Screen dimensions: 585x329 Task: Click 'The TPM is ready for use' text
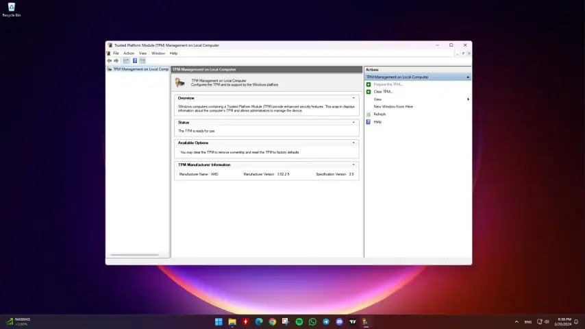click(197, 131)
